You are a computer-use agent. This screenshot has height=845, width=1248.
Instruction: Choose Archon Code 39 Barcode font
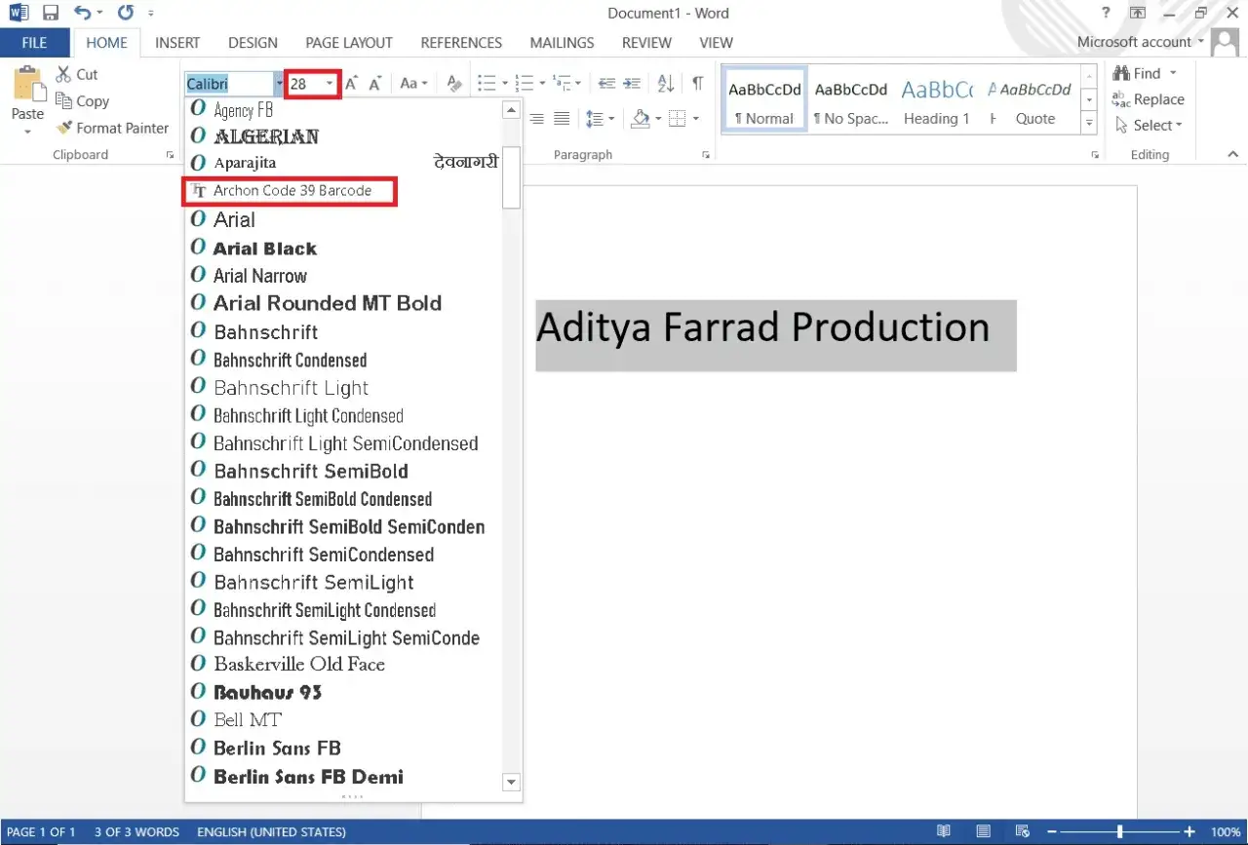point(292,191)
